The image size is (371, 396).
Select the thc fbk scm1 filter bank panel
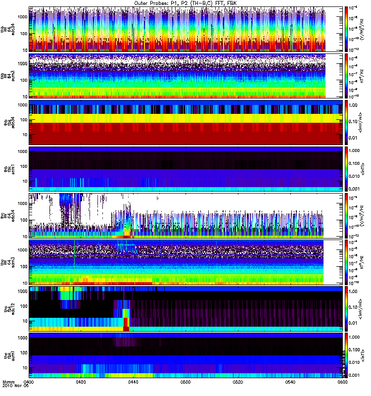185,355
